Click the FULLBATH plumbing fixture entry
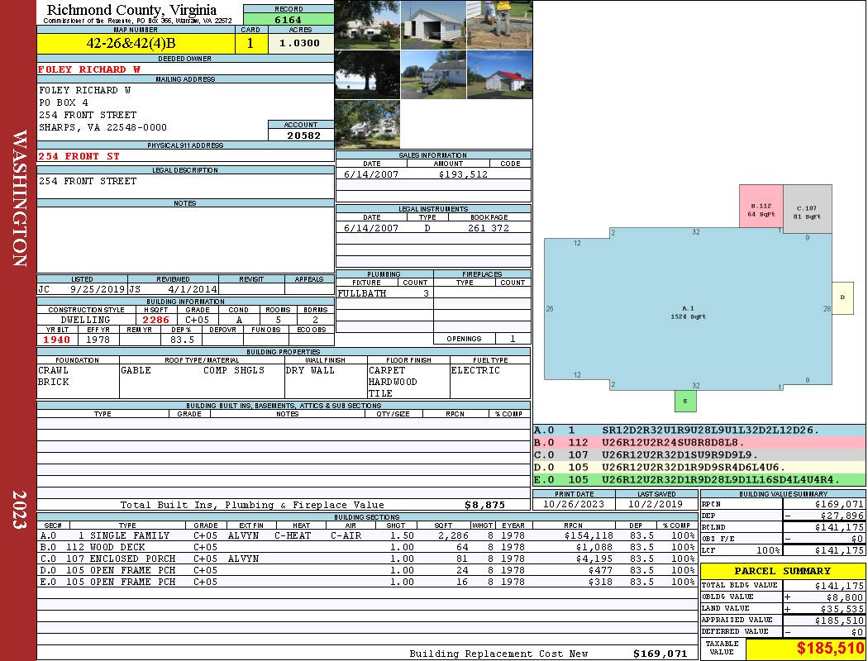 pos(362,293)
